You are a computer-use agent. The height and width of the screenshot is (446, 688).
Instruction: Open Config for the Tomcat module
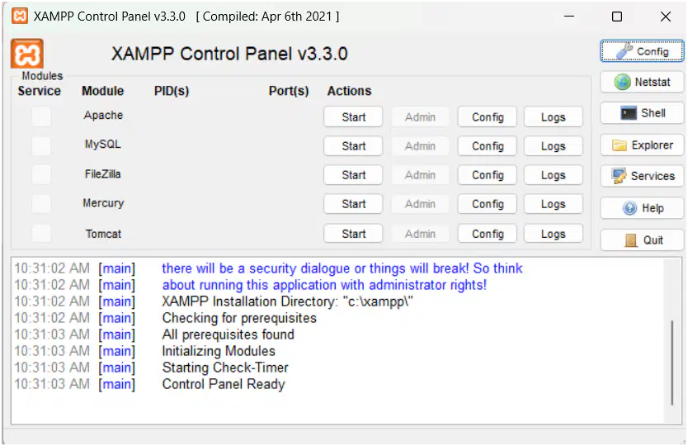488,234
